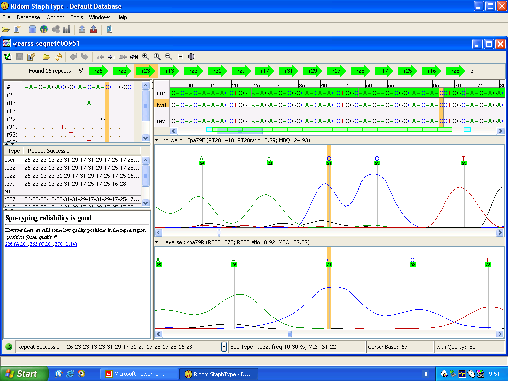
Task: Jump to next N base icon
Action: click(134, 57)
